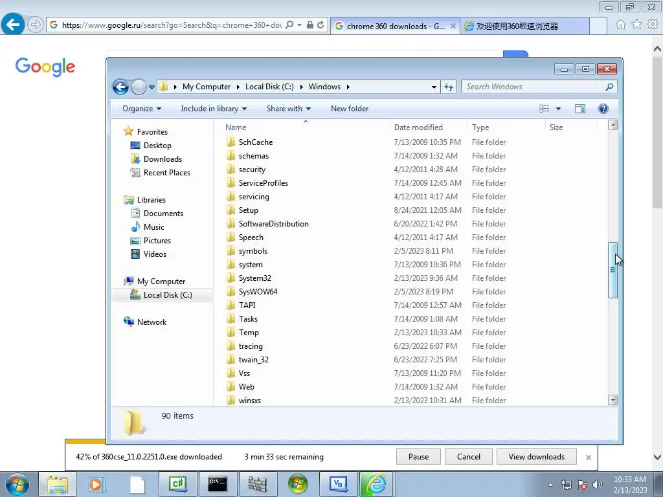Open the Share with dropdown
Image resolution: width=663 pixels, height=497 pixels.
(x=289, y=109)
